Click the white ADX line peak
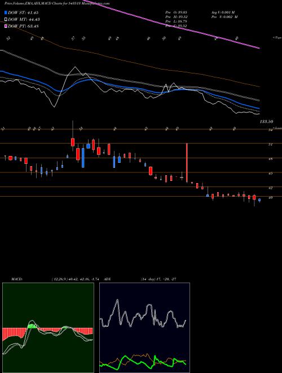The width and height of the screenshot is (282, 373). (117, 301)
